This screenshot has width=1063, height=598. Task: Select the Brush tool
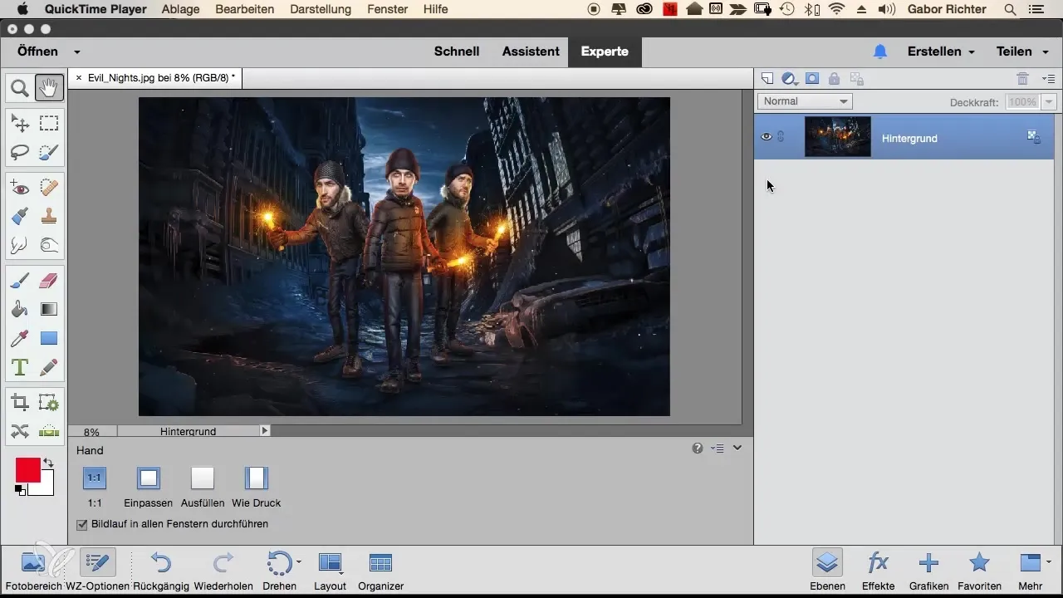pos(19,282)
